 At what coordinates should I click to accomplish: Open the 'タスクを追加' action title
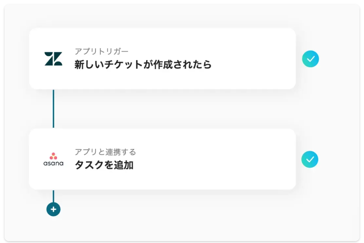[104, 165]
